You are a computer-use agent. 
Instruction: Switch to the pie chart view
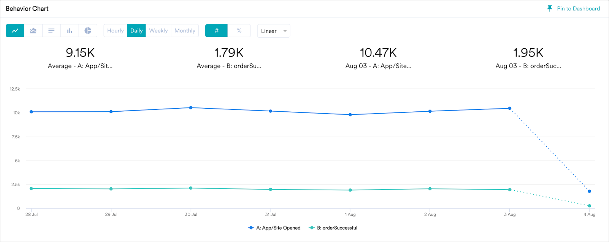point(88,31)
